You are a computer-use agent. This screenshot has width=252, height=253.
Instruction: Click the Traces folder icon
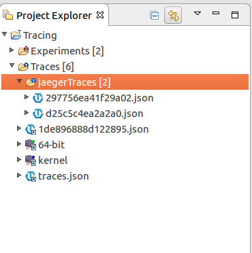(24, 67)
